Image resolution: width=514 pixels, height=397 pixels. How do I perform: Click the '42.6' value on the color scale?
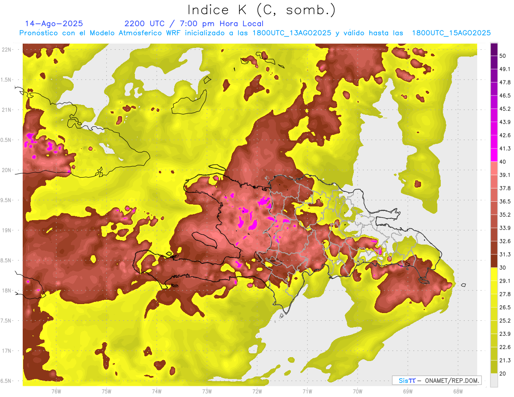coord(505,135)
